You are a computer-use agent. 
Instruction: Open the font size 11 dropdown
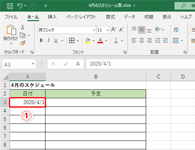point(108,30)
